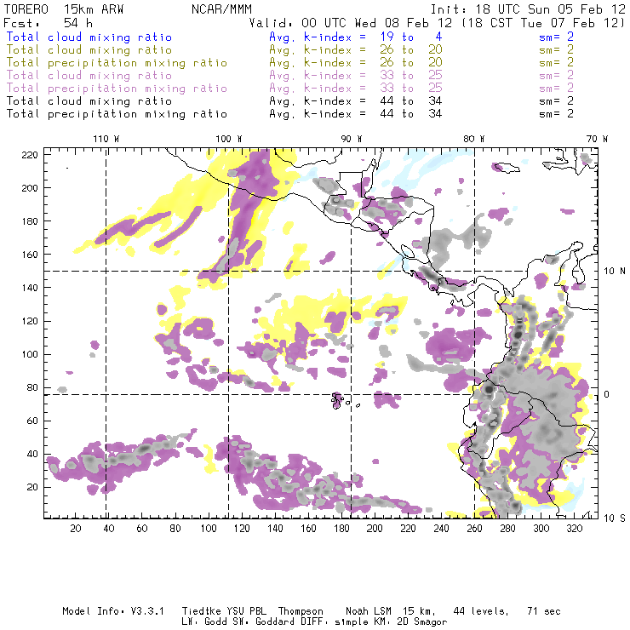Screen dimensions: 630x630
Task: Click the '71 sec' text
Action: (x=544, y=611)
